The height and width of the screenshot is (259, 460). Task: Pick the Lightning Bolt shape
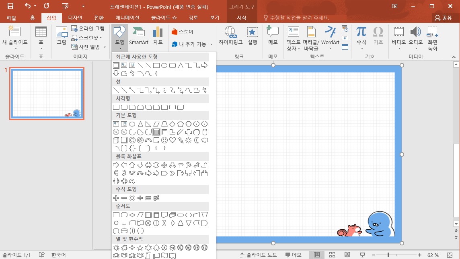(181, 140)
